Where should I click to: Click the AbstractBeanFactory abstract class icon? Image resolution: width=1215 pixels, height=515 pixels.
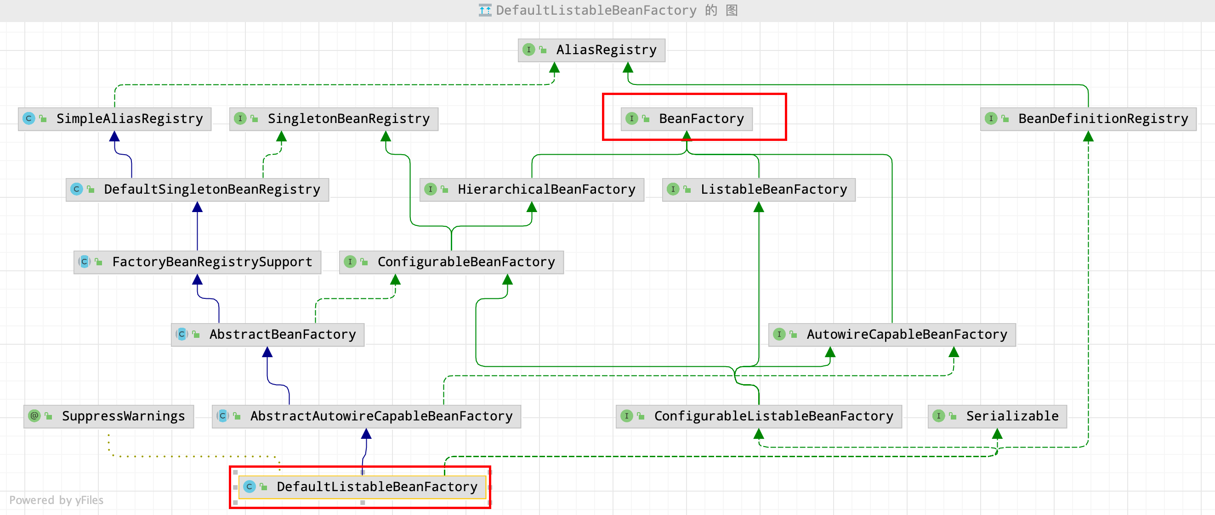pyautogui.click(x=182, y=335)
